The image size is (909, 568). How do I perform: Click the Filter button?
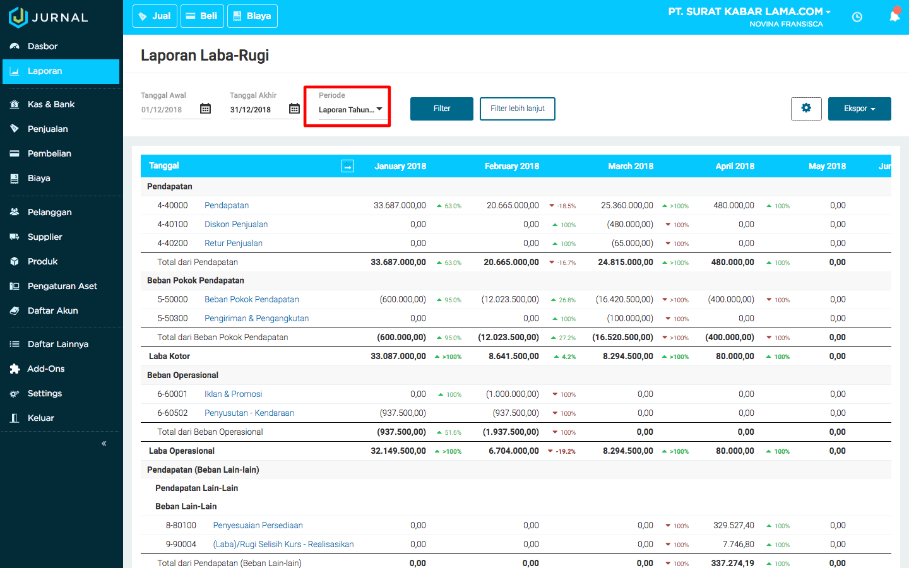tap(441, 109)
